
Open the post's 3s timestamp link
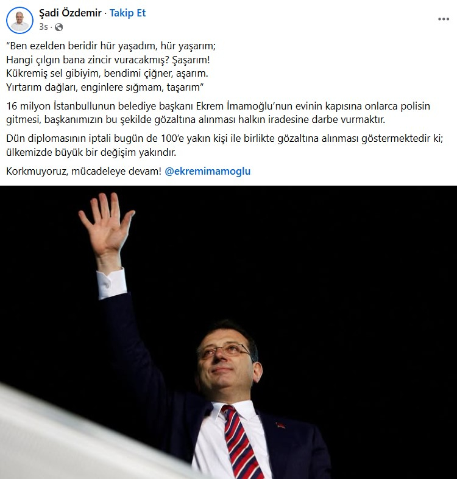click(x=43, y=27)
